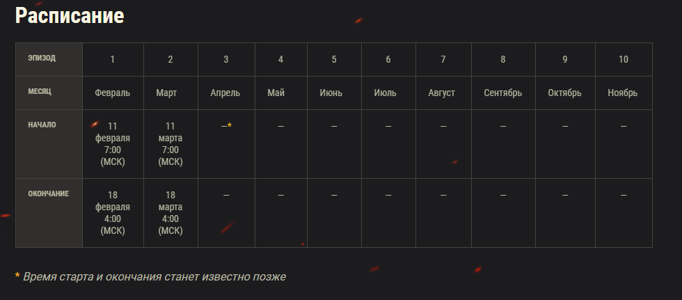
Task: Click the Ноябрь month cell
Action: pos(624,93)
